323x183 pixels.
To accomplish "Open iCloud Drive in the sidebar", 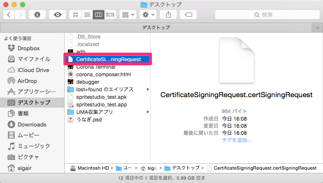I will [33, 70].
